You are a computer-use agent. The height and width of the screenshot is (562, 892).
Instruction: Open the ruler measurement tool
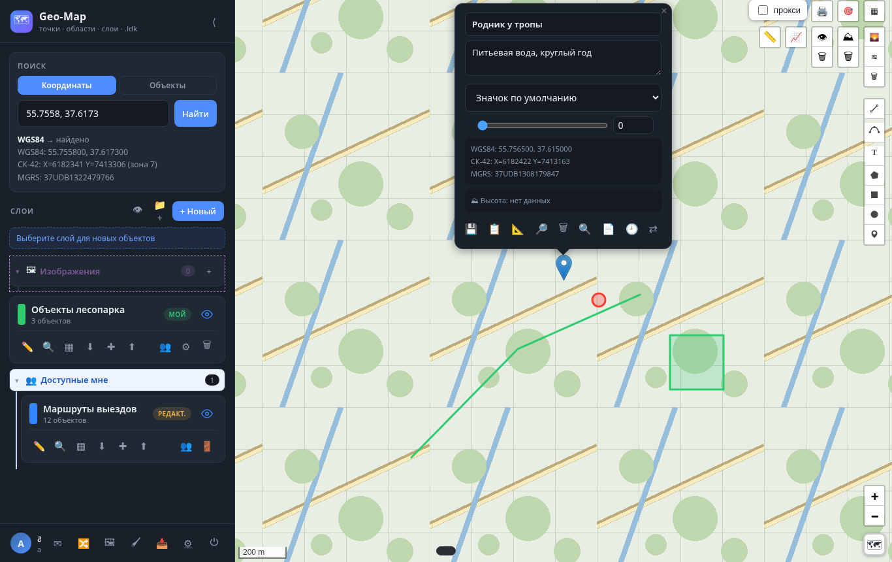tap(770, 37)
